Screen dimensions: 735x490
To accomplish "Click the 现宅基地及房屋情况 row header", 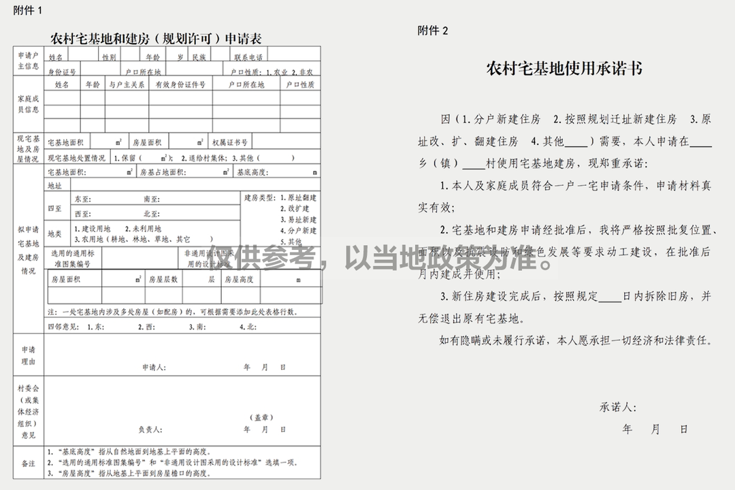I will point(29,148).
